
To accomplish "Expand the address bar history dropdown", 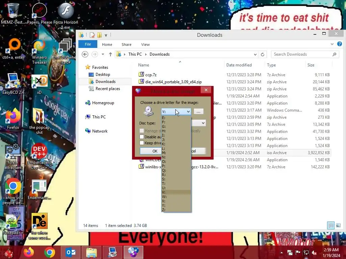I will (x=255, y=54).
